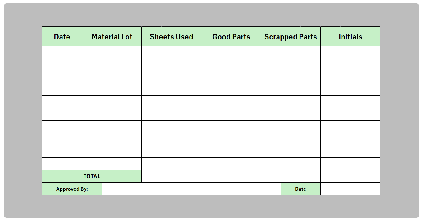Click the Material Lot header cell
Screen dimensions: 422x219
pos(112,37)
